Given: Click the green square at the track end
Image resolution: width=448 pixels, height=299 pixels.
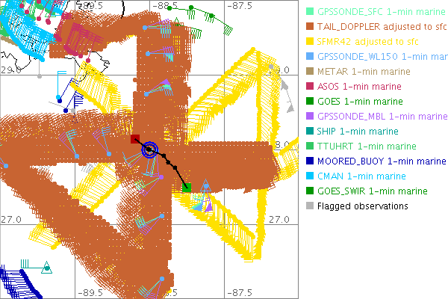Looking at the screenshot, I should pyautogui.click(x=187, y=187).
